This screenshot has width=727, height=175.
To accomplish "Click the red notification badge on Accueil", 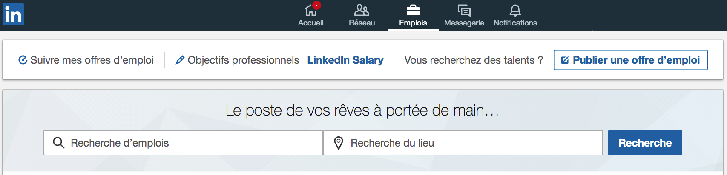I will (x=316, y=6).
